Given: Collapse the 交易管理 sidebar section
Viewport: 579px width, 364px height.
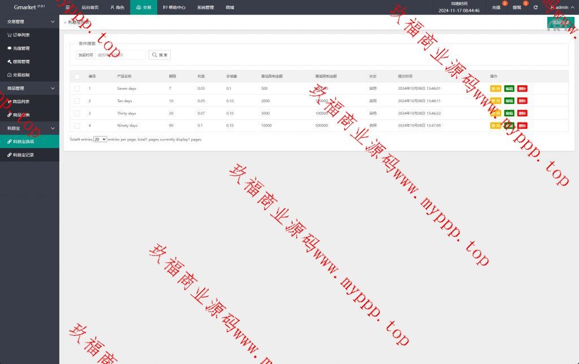Looking at the screenshot, I should 53,21.
